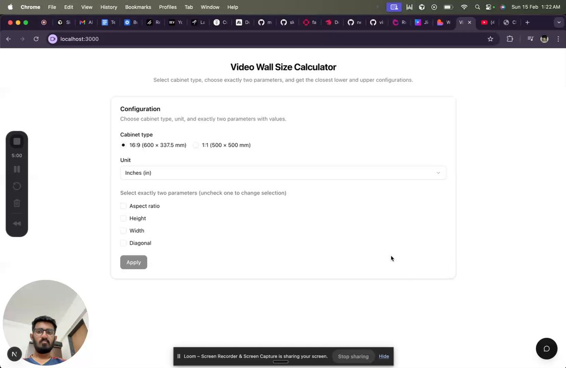The height and width of the screenshot is (368, 566).
Task: Open the chat bubble widget
Action: pos(546,349)
